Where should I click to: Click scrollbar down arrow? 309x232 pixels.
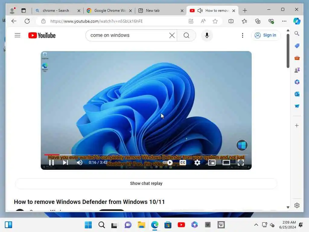click(x=288, y=207)
